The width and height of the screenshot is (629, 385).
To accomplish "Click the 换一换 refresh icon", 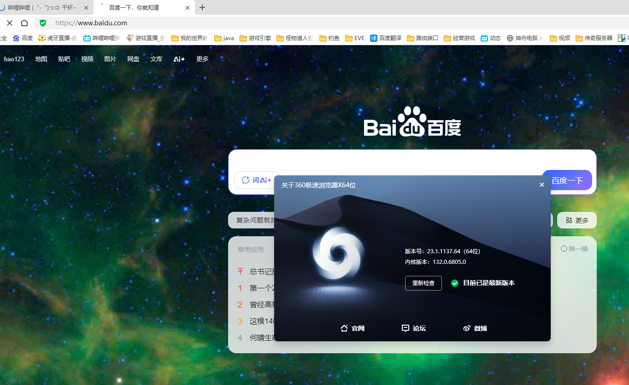I will [563, 248].
